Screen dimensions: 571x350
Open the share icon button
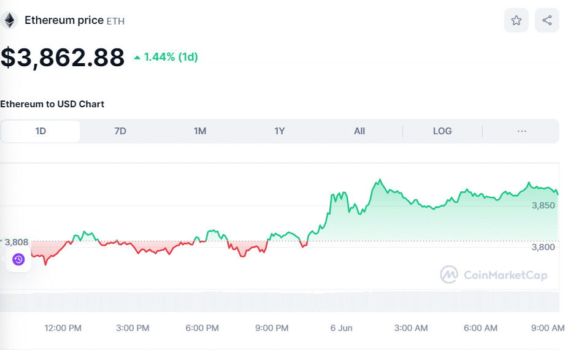tap(546, 20)
